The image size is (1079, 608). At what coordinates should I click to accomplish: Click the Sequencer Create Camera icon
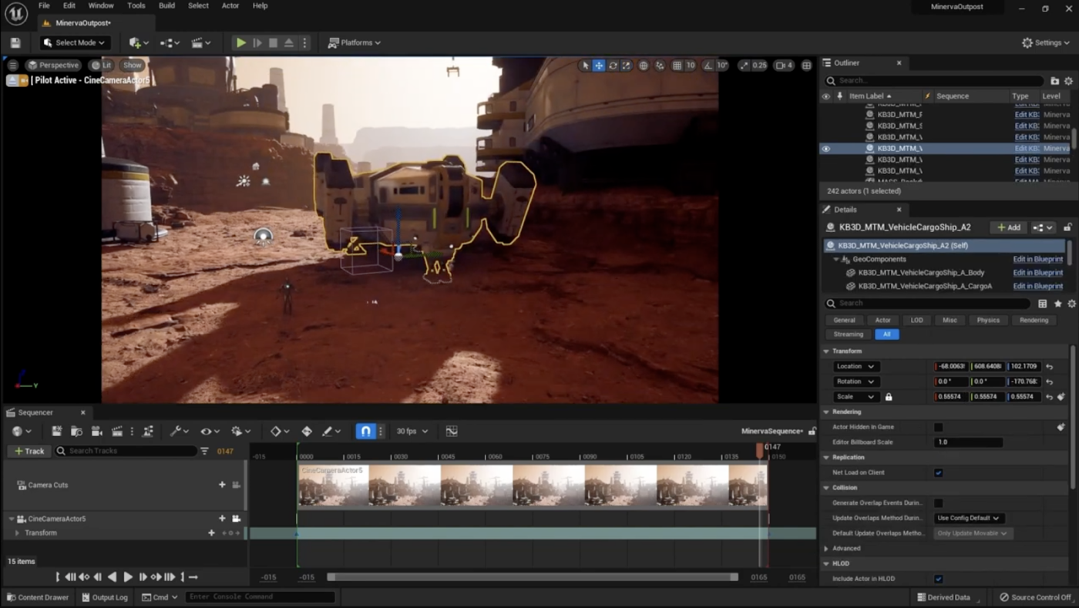[96, 432]
